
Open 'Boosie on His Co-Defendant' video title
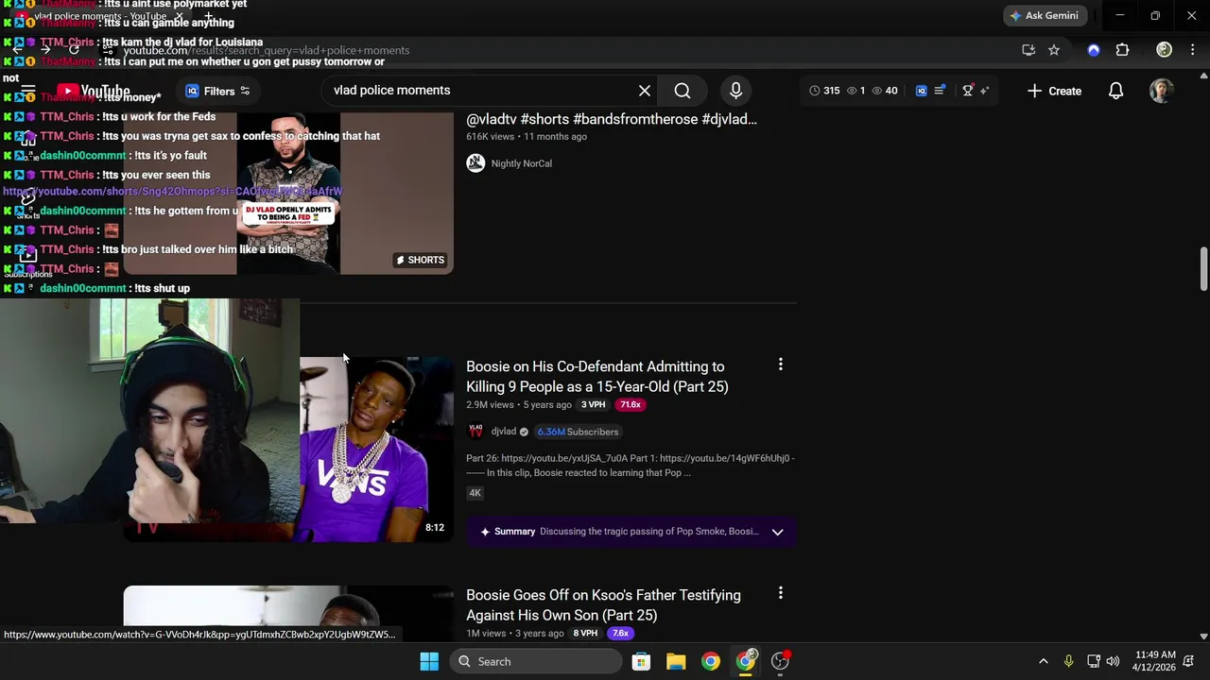pos(597,377)
